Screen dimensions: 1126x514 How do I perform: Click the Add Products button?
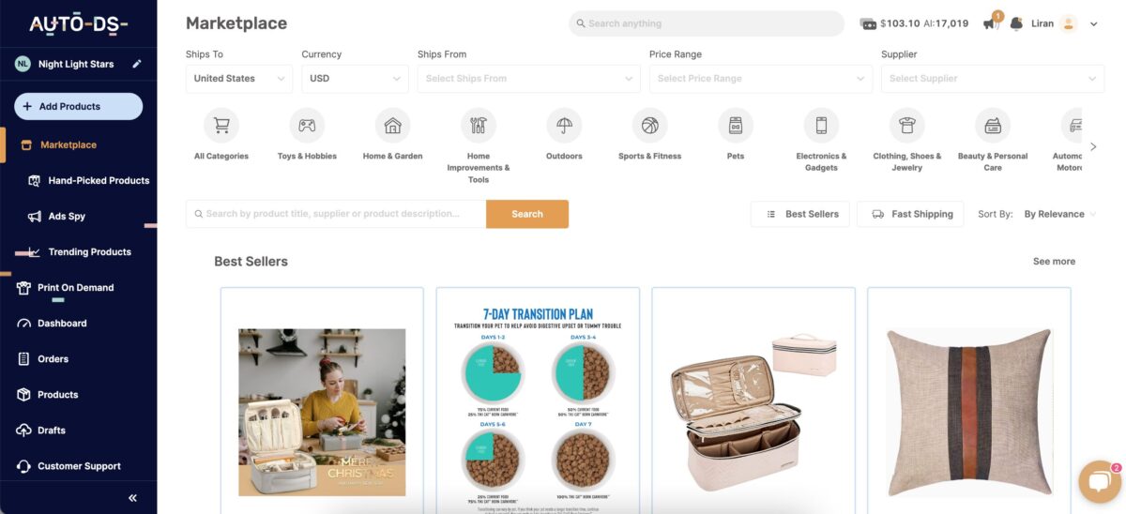(79, 106)
